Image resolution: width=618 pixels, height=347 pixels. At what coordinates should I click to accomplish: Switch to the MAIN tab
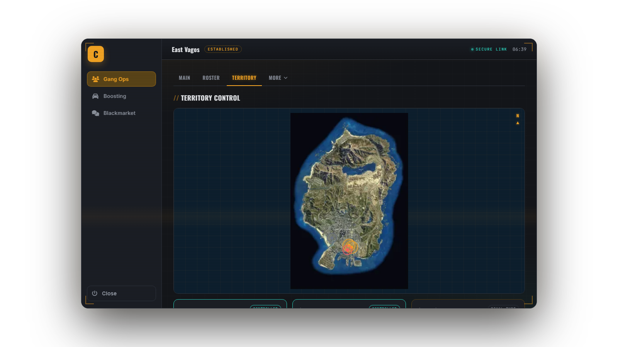184,78
